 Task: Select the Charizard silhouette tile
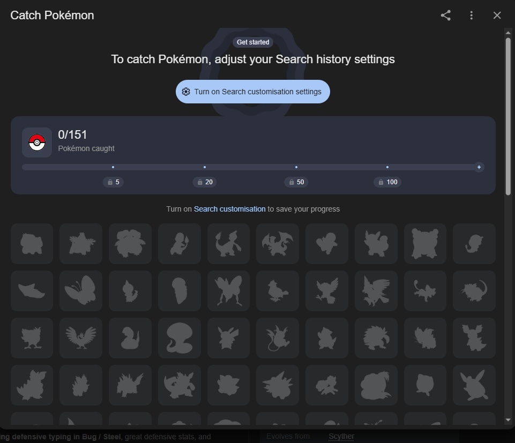coord(277,244)
